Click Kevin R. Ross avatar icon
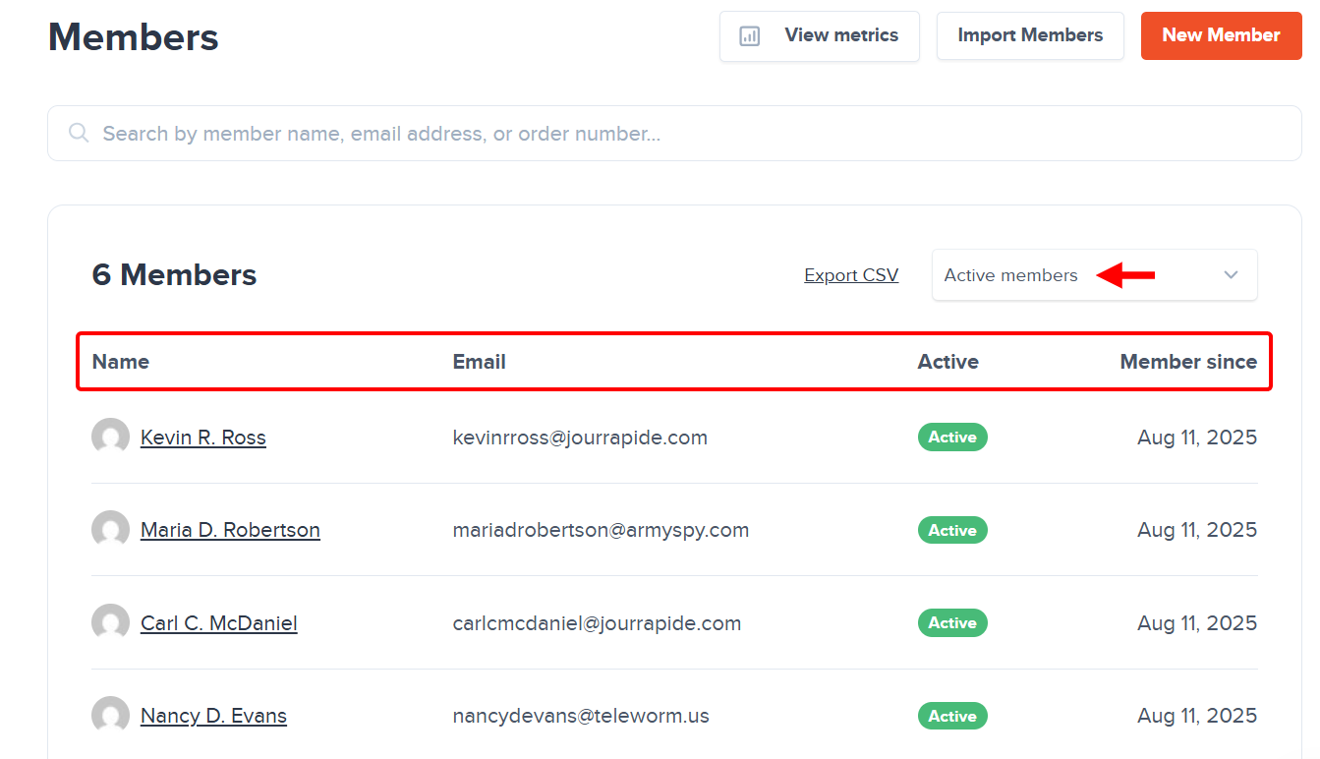 110,437
